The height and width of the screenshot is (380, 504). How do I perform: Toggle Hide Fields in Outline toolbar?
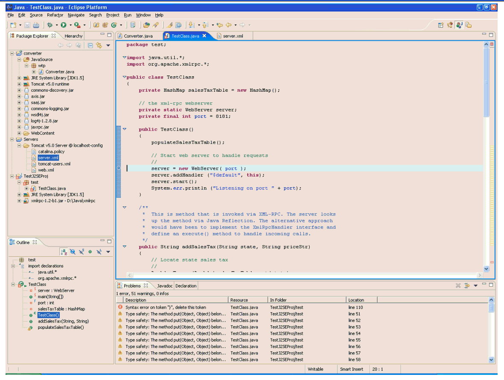pos(73,252)
